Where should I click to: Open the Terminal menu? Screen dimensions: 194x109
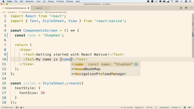point(60,1)
